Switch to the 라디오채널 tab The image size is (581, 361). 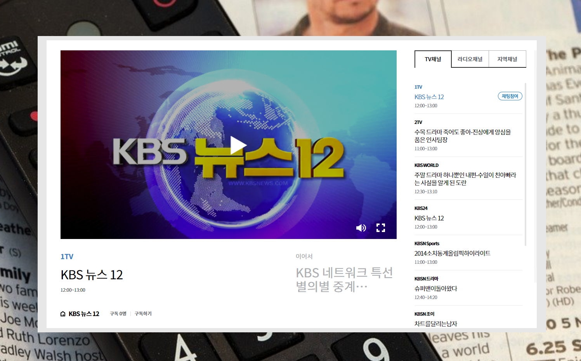pyautogui.click(x=470, y=59)
